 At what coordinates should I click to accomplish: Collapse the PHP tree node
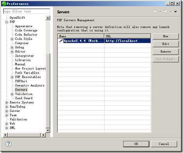(7, 22)
